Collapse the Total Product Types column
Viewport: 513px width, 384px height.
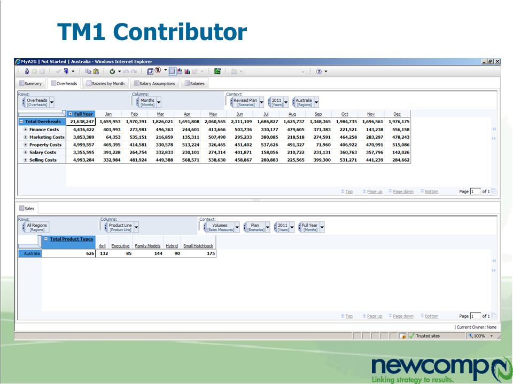46,239
